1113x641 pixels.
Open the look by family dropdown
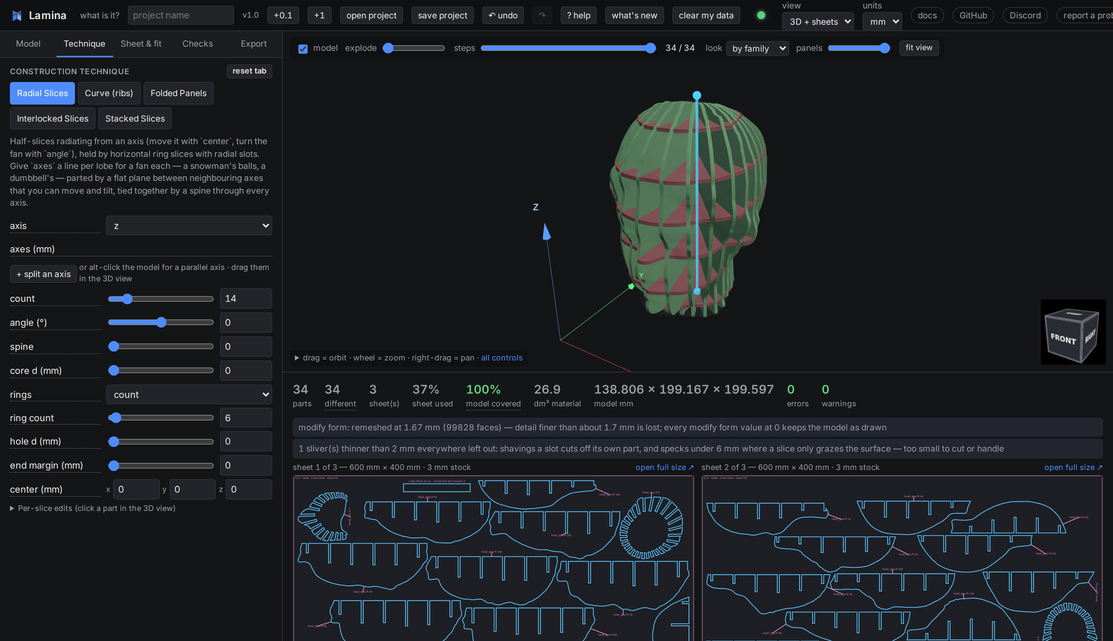758,48
